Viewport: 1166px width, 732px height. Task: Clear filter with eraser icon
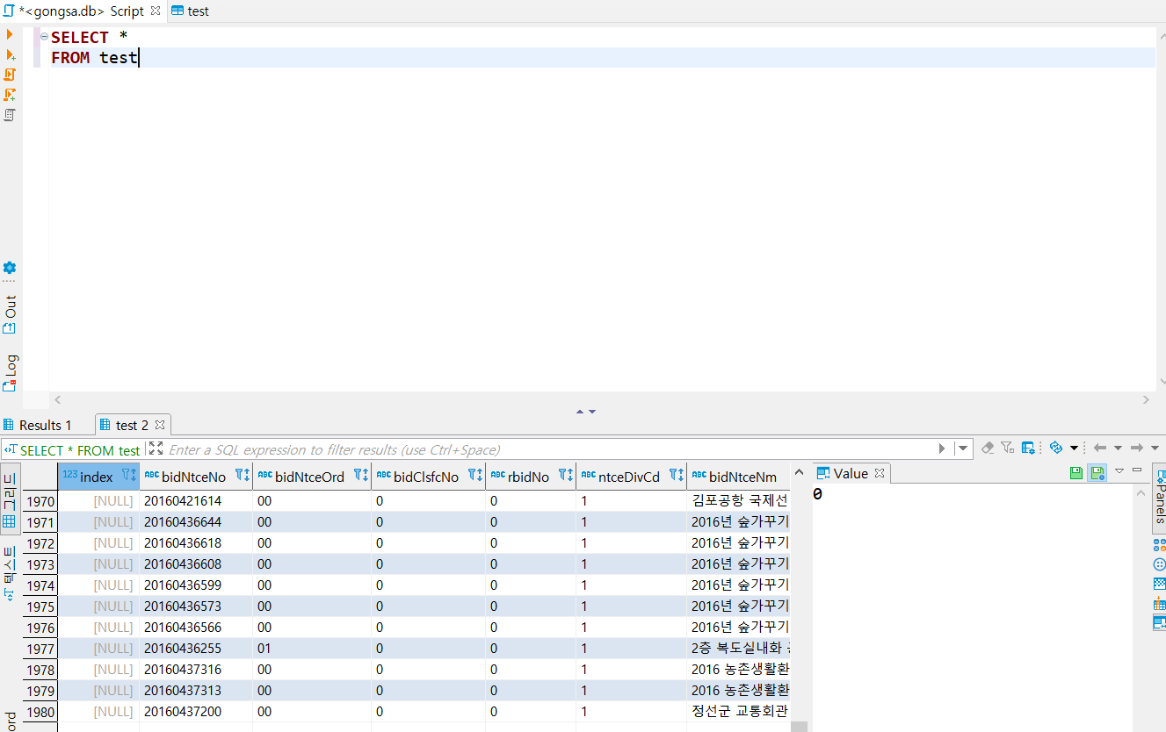click(988, 448)
